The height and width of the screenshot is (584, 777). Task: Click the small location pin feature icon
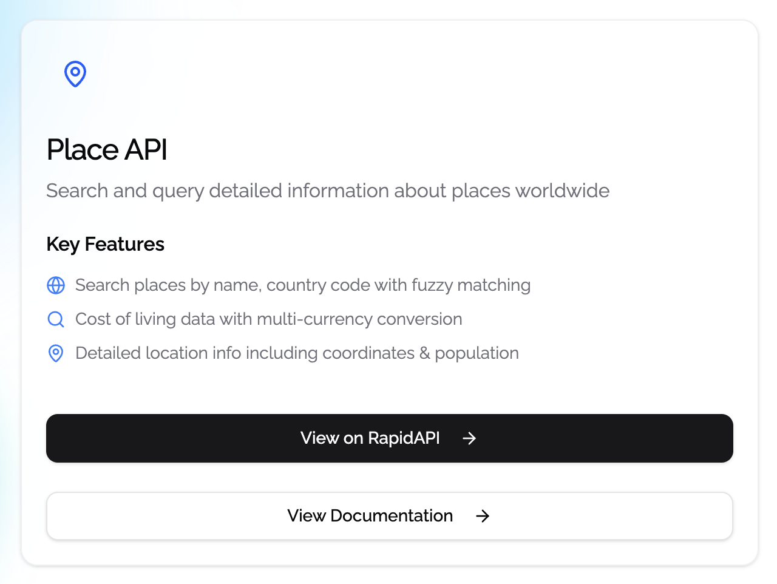(56, 353)
